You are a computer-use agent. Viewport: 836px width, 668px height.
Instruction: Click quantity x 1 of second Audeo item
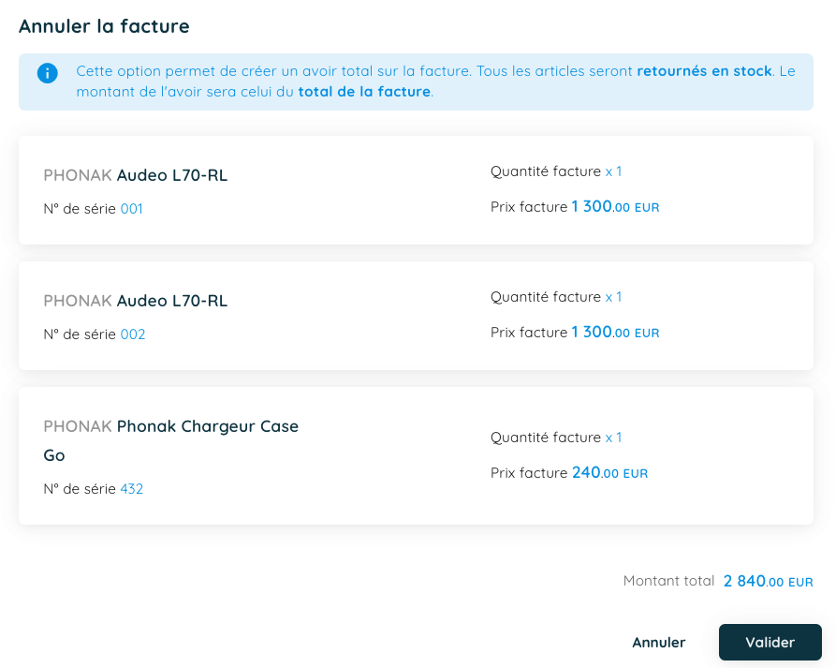(x=613, y=297)
